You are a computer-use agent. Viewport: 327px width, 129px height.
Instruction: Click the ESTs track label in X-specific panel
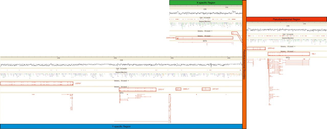(x=205, y=41)
